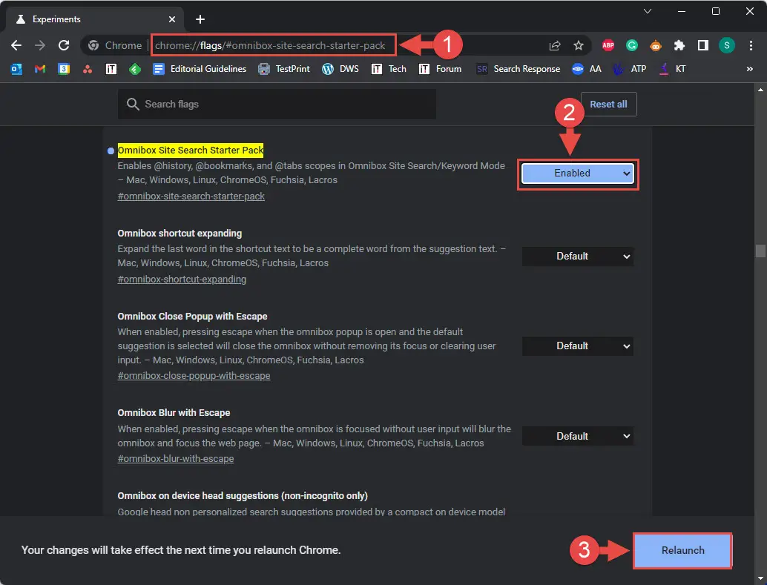The width and height of the screenshot is (767, 585).
Task: Open the Grammarly extension icon
Action: (x=632, y=45)
